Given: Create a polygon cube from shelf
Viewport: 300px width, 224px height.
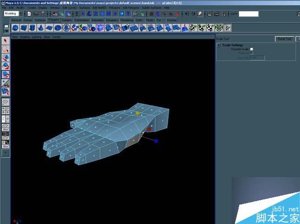Looking at the screenshot, I should click(24, 28).
